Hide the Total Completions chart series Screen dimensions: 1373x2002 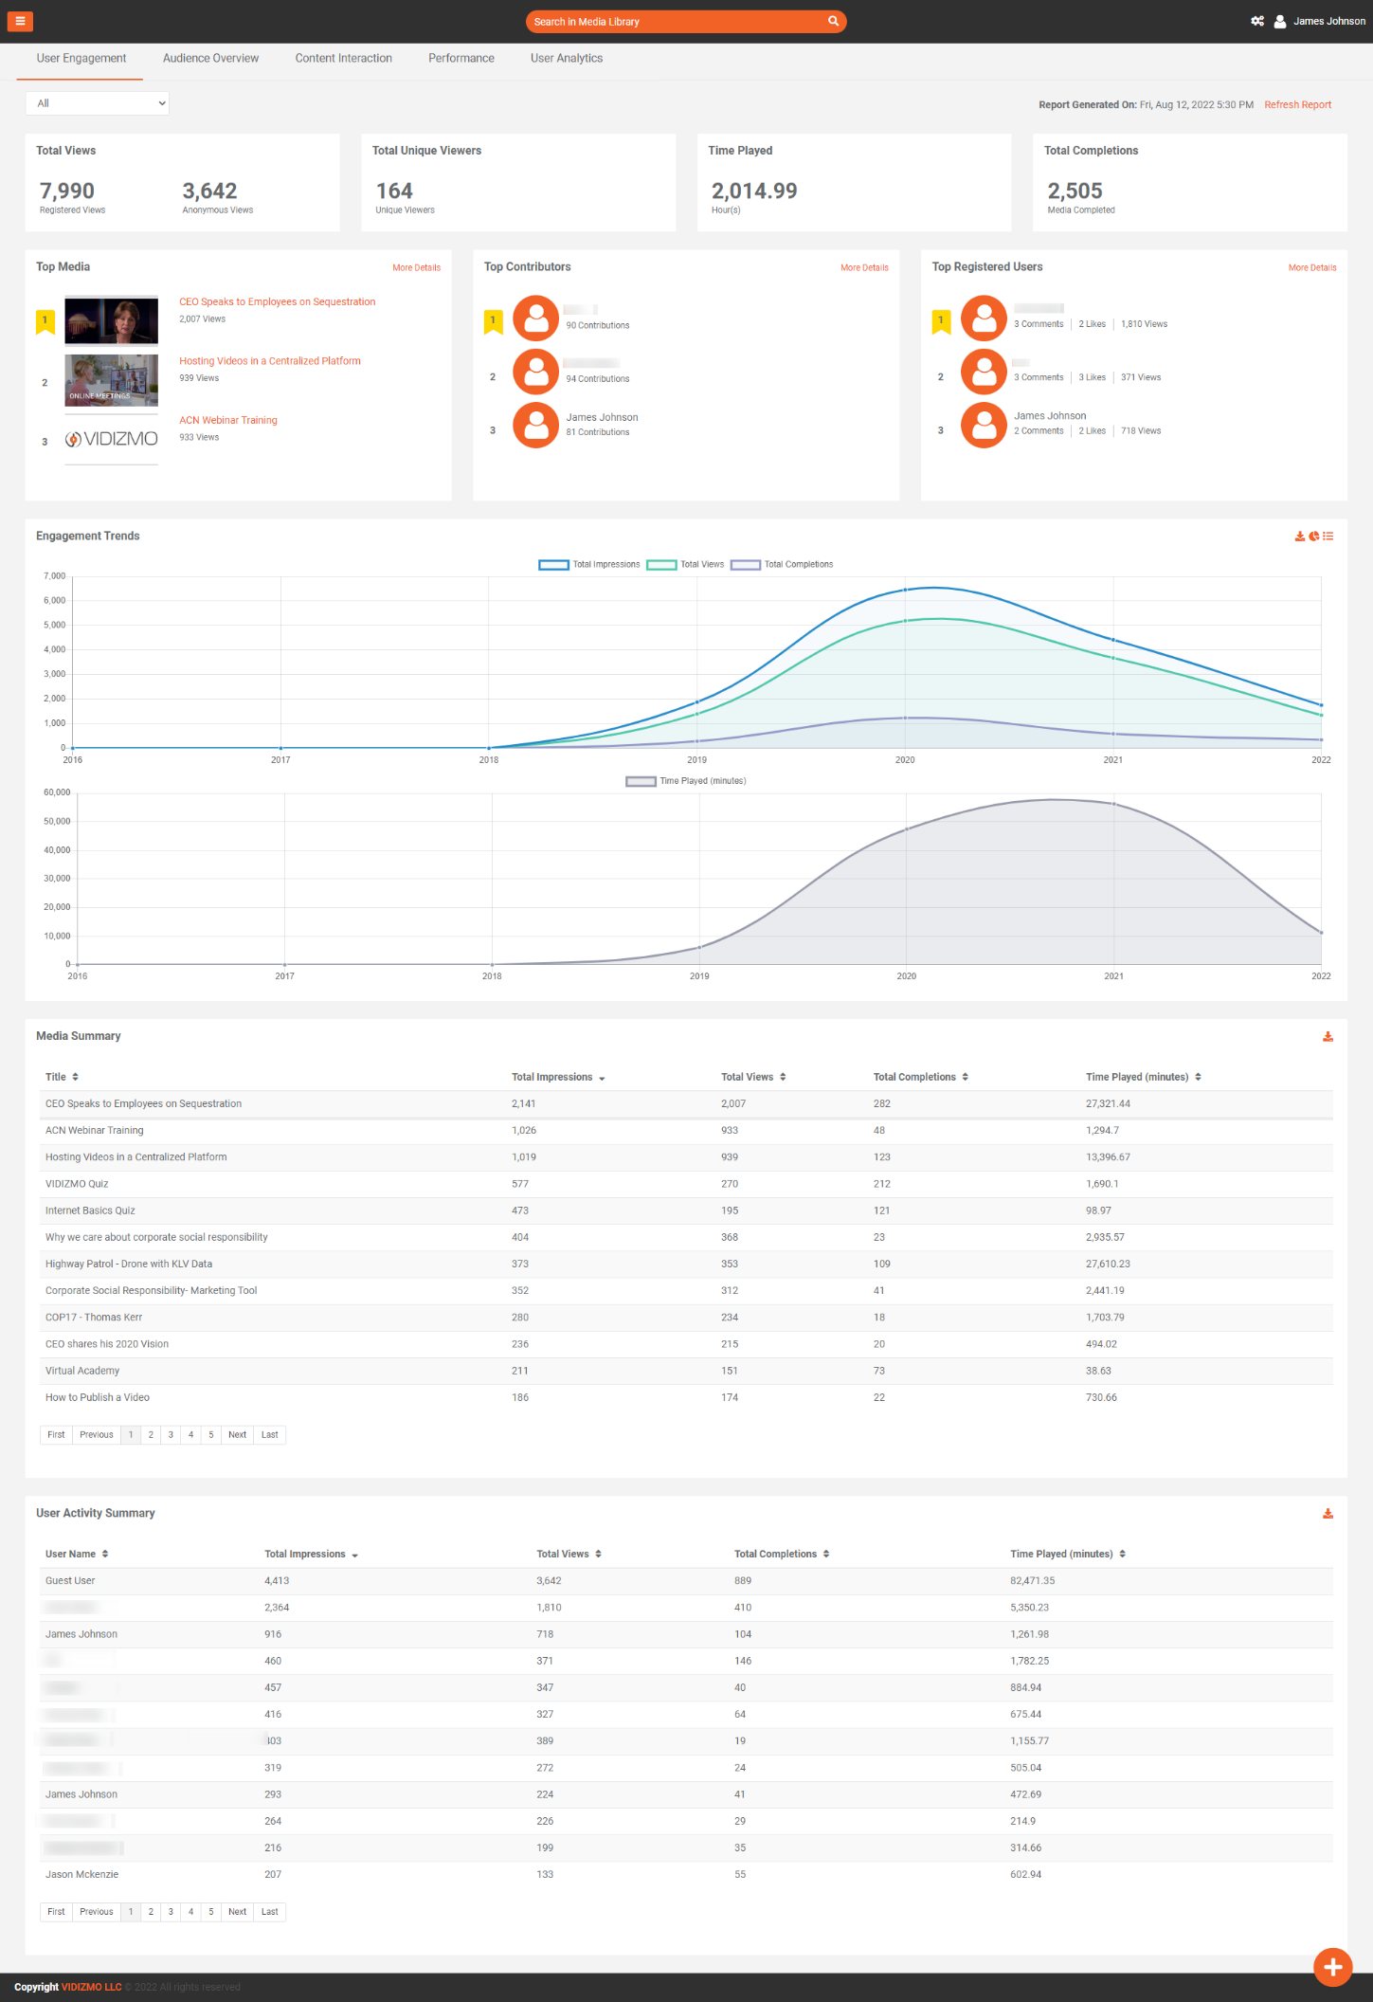click(782, 565)
